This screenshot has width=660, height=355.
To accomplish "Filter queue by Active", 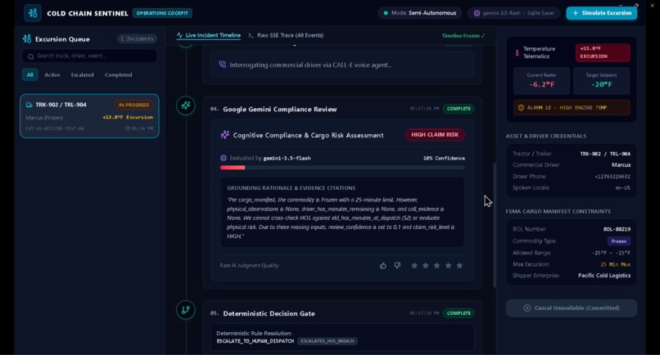I will tap(52, 75).
